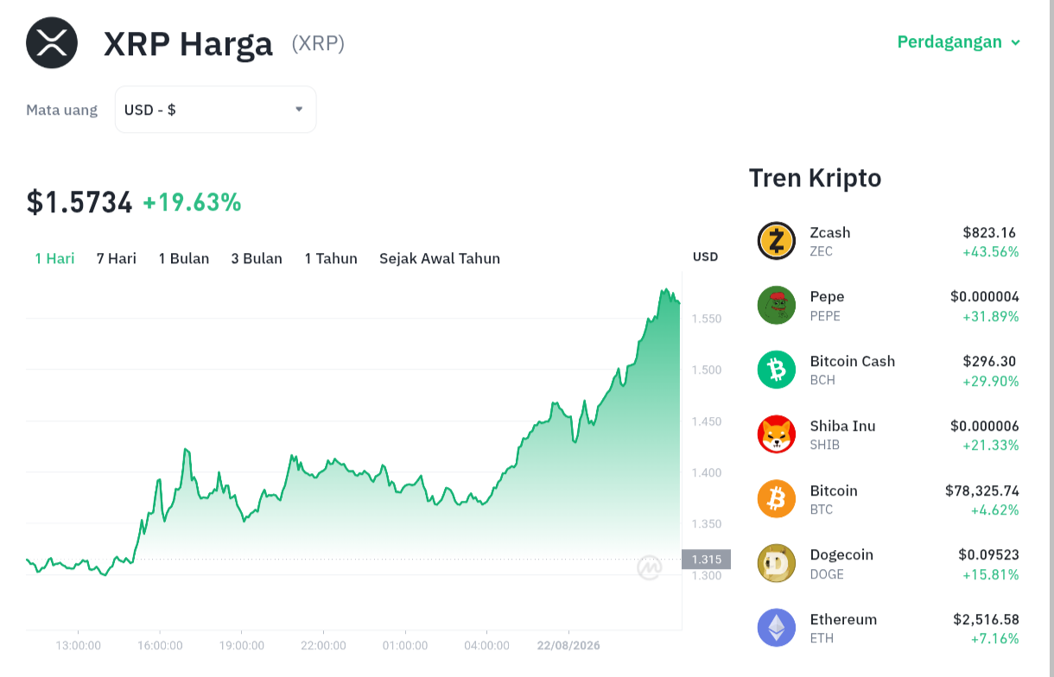Image resolution: width=1054 pixels, height=677 pixels.
Task: Choose the 1 Tahun chart range
Action: pos(331,258)
